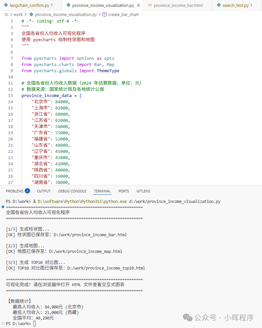Open the GITLENS panel tab
The image size is (262, 328).
143,191
